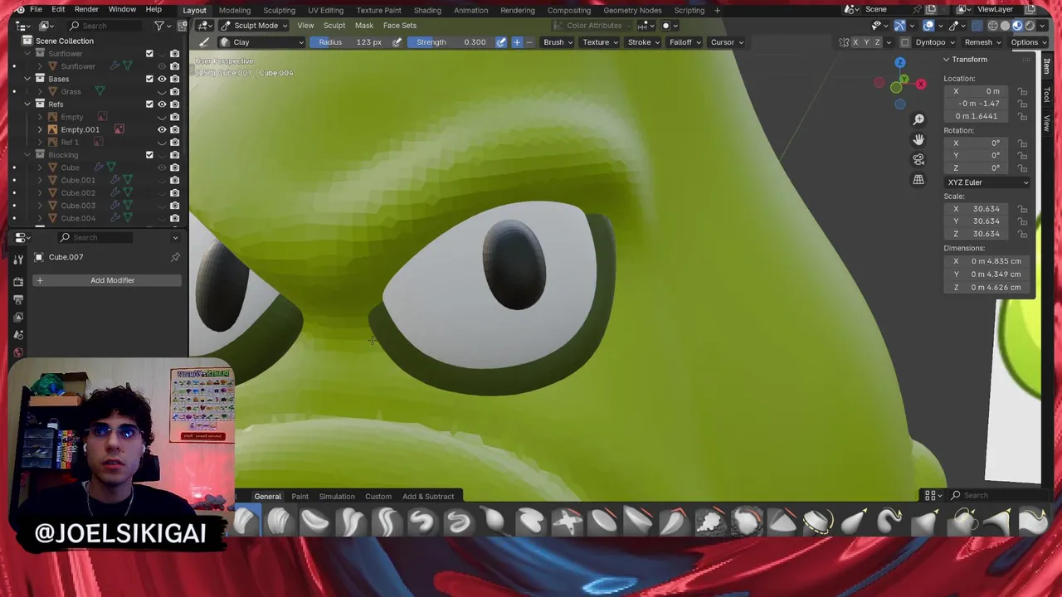Click the View sidebar tab
This screenshot has width=1062, height=597.
pyautogui.click(x=1046, y=123)
